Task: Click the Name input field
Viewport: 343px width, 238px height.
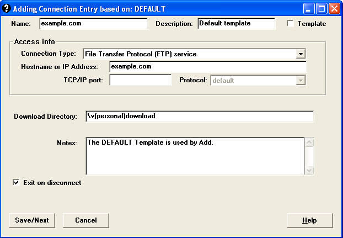Action: 93,24
